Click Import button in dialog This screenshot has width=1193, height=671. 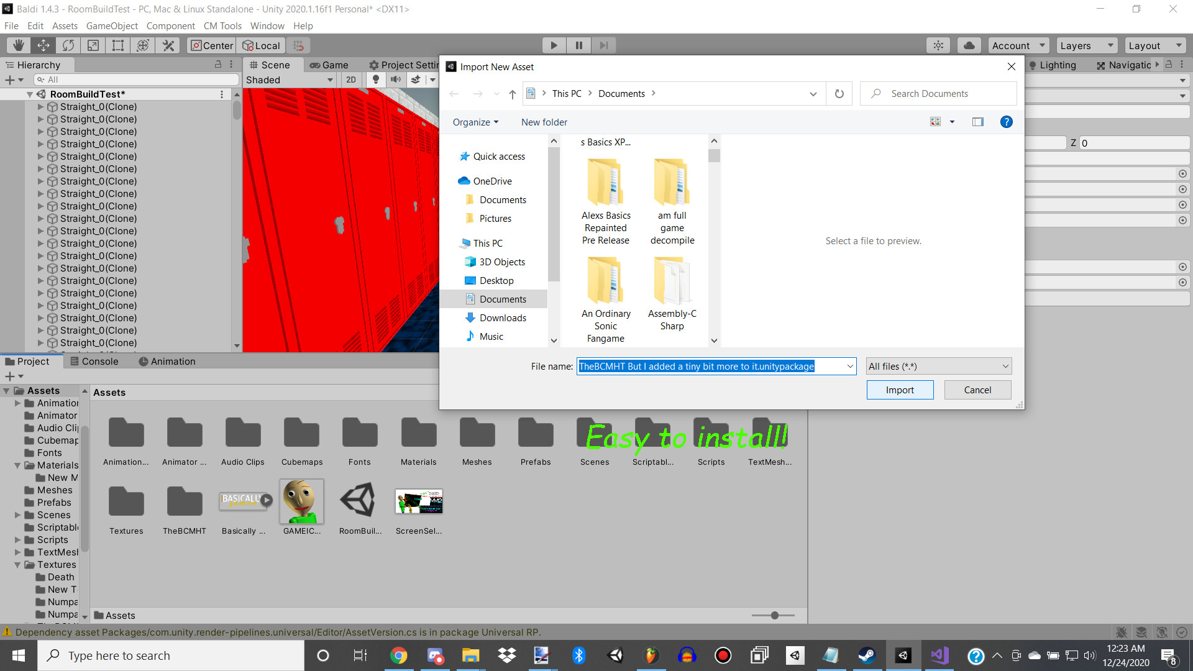899,389
